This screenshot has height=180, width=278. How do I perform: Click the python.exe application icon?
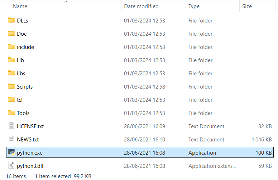coord(11,152)
